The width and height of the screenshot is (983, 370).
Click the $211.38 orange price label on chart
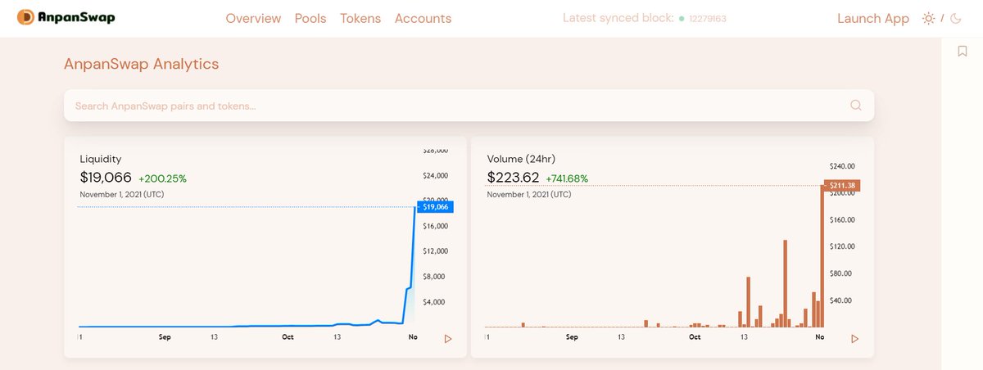point(843,186)
